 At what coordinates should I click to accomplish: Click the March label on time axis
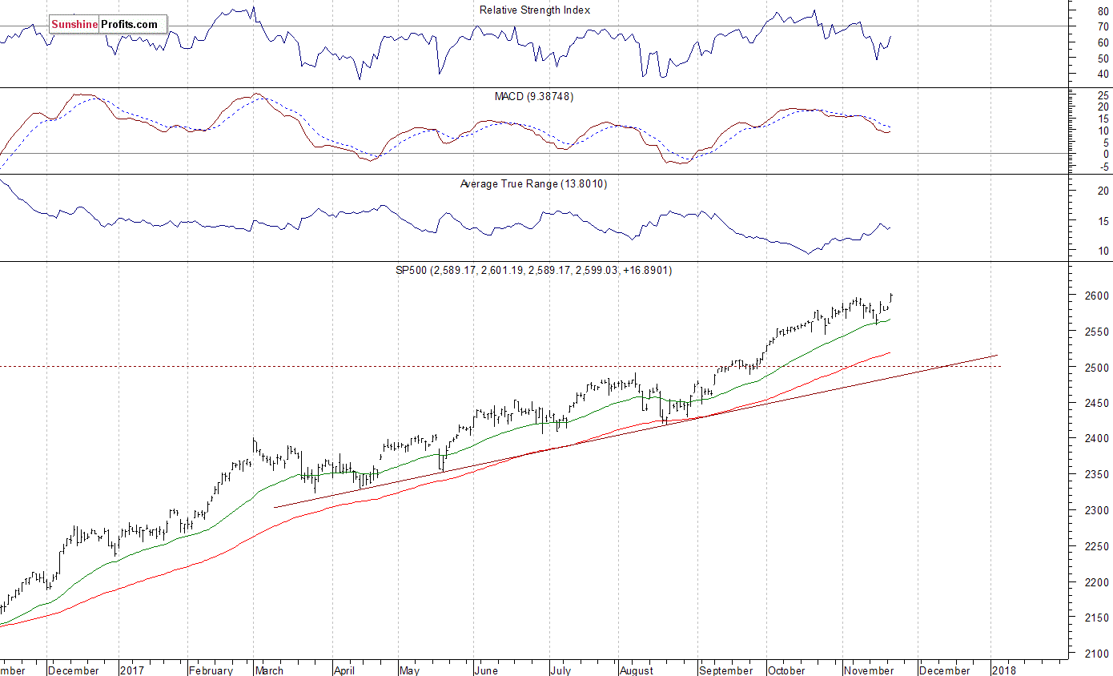[269, 670]
